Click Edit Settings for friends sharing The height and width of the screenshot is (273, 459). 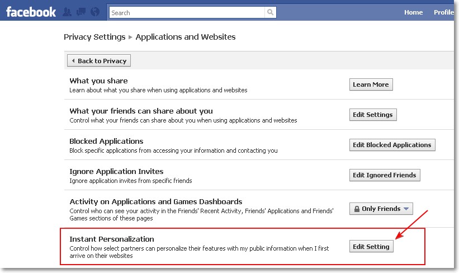point(373,115)
